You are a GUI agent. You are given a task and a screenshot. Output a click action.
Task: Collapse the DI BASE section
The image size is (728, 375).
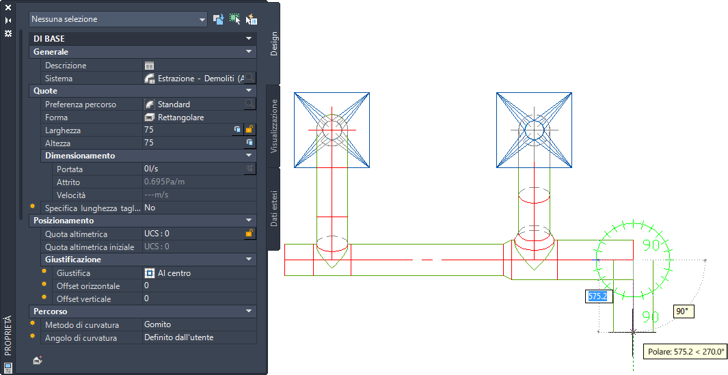[249, 38]
